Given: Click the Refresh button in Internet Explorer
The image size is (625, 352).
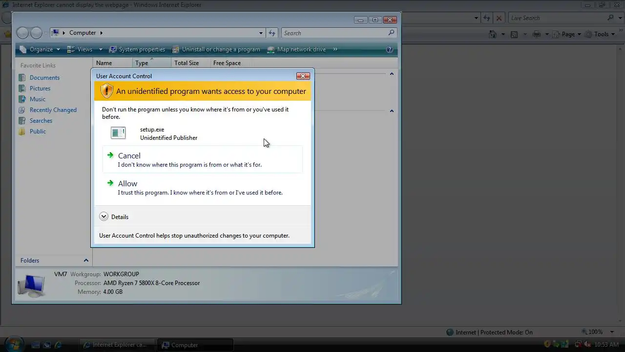Looking at the screenshot, I should [x=486, y=18].
